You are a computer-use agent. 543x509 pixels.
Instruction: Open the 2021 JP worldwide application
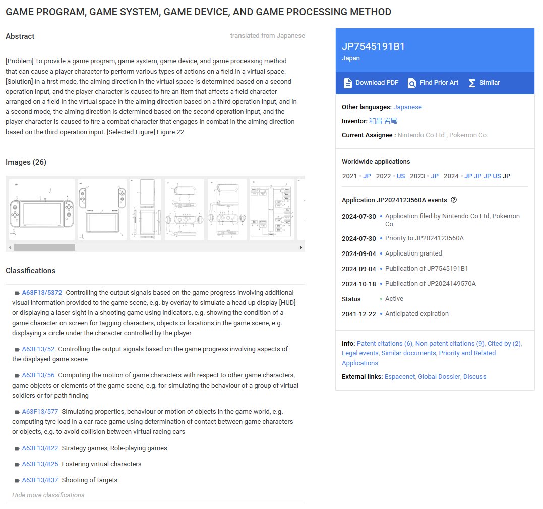click(367, 176)
